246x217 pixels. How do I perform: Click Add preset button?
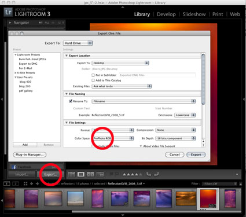(x=25, y=145)
